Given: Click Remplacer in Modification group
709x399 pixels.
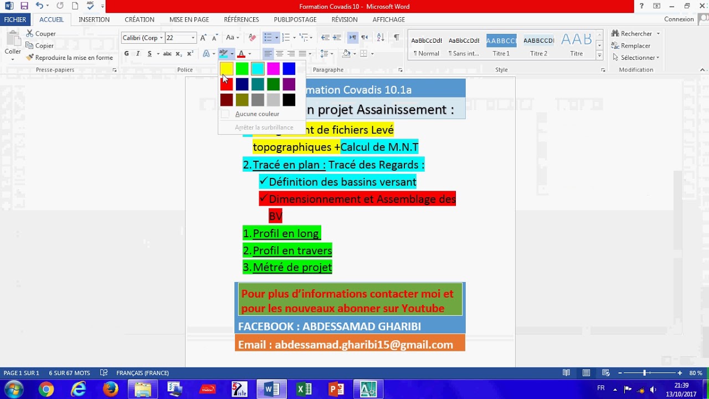Looking at the screenshot, I should (630, 46).
